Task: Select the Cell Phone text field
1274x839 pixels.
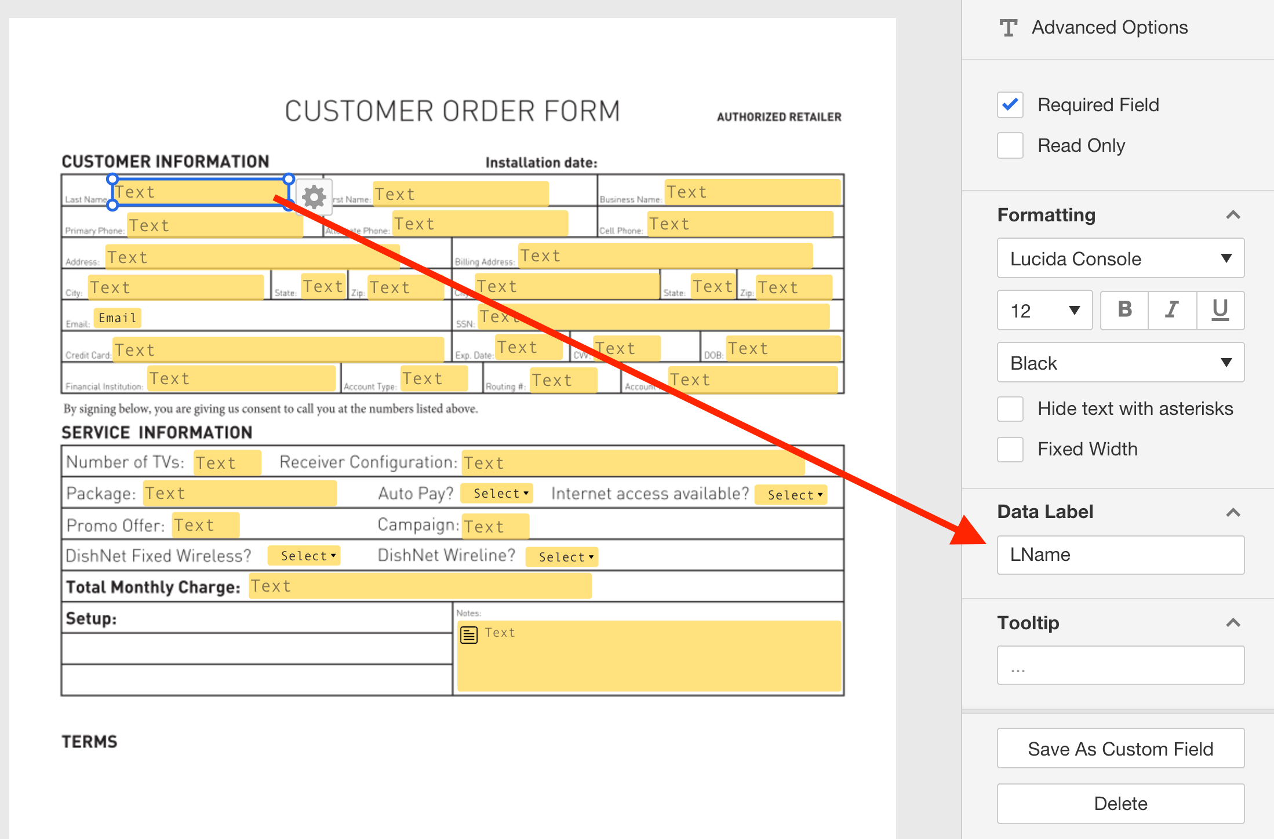Action: (740, 224)
